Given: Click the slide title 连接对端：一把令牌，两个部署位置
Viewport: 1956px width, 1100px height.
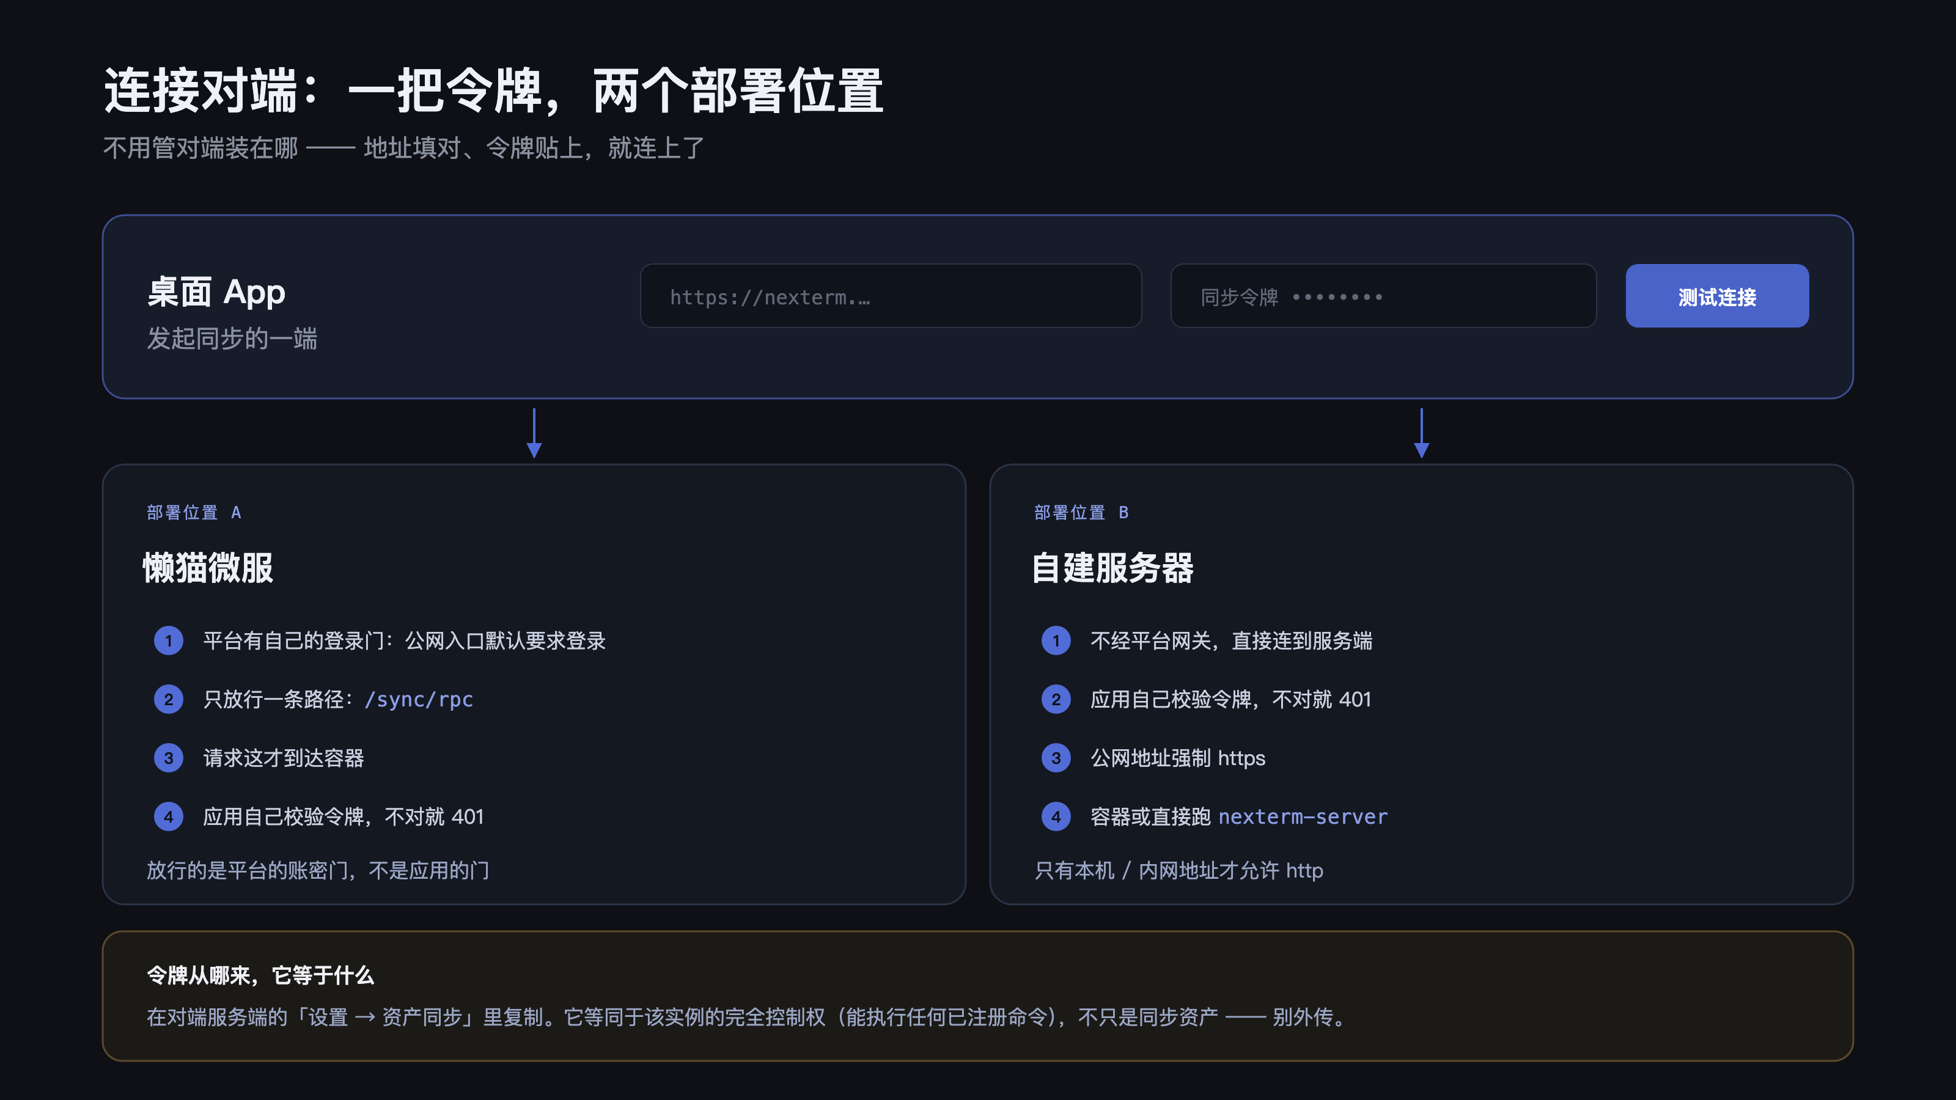Looking at the screenshot, I should click(x=493, y=90).
